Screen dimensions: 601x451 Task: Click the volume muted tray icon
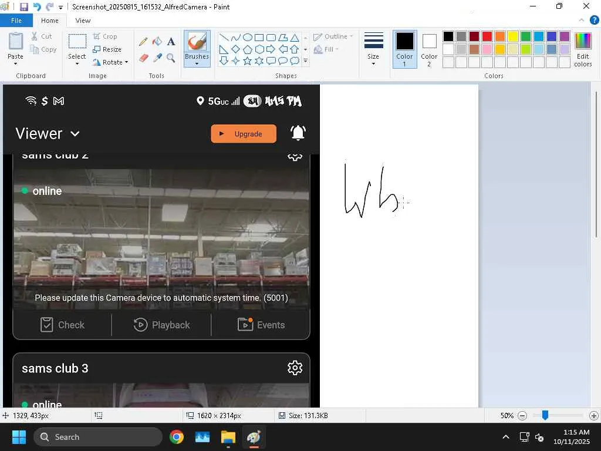click(539, 437)
